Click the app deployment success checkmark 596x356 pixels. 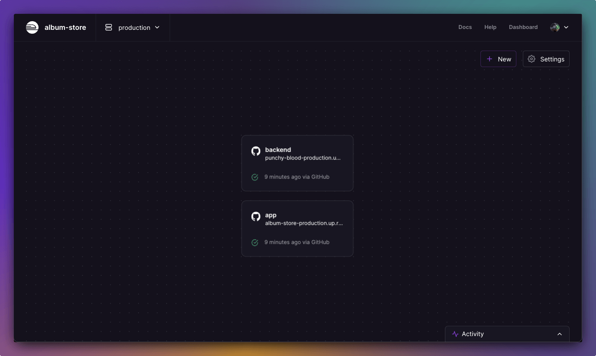point(255,242)
